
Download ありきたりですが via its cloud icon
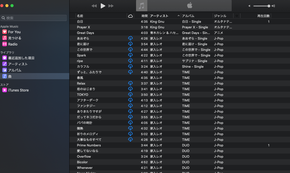[x=130, y=111]
